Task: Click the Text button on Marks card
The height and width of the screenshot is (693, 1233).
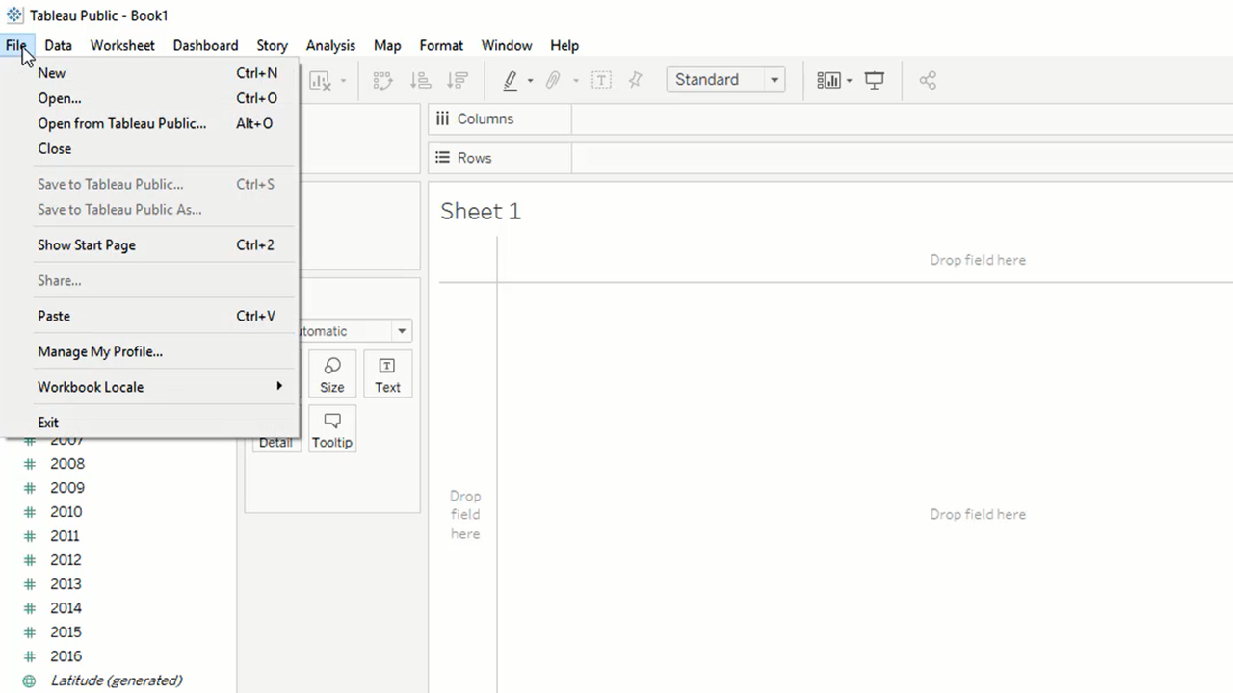Action: [387, 374]
